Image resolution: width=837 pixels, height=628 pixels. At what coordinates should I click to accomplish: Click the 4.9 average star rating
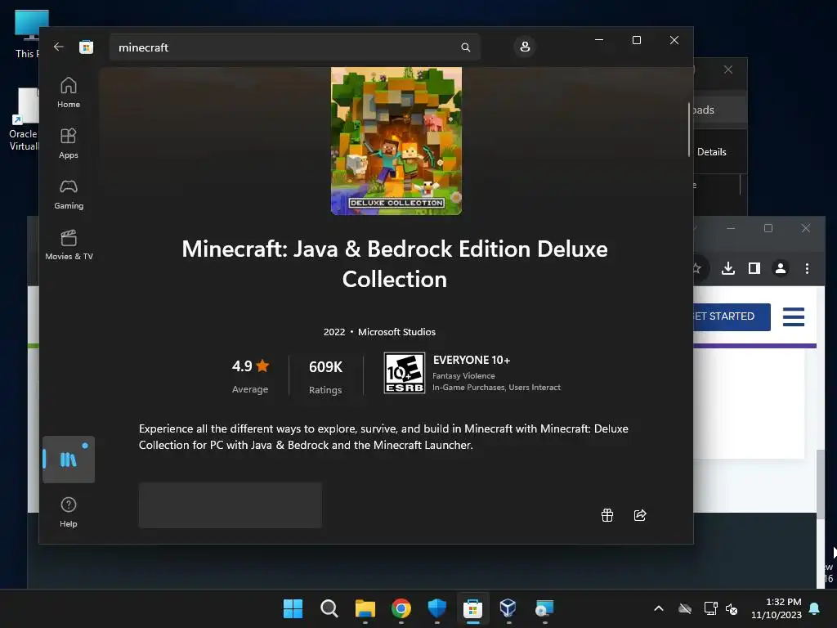coord(250,366)
